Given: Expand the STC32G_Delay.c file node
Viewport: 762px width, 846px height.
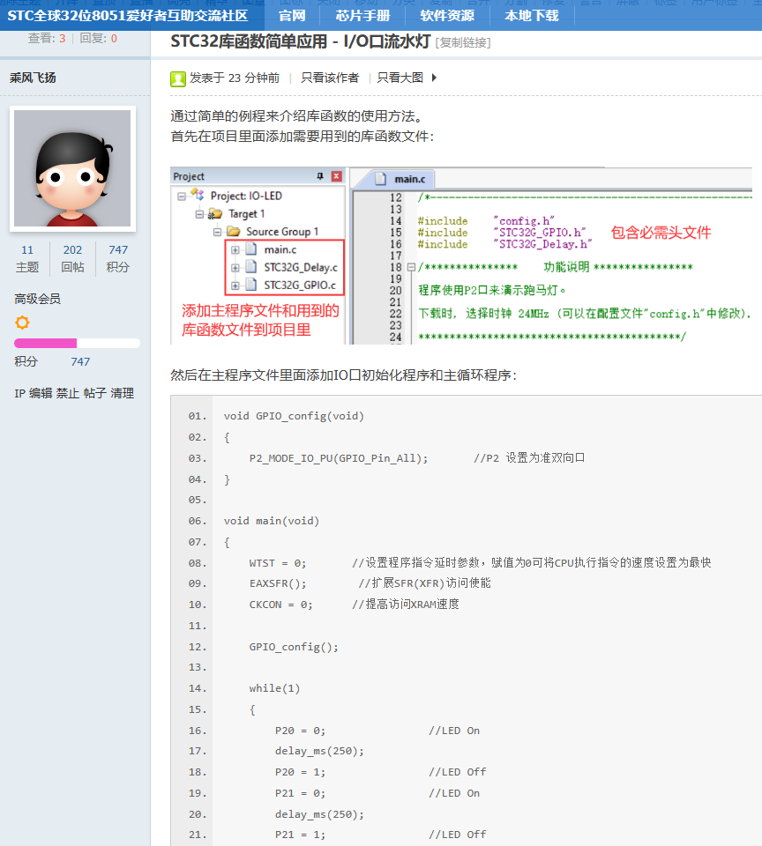Looking at the screenshot, I should pyautogui.click(x=235, y=268).
